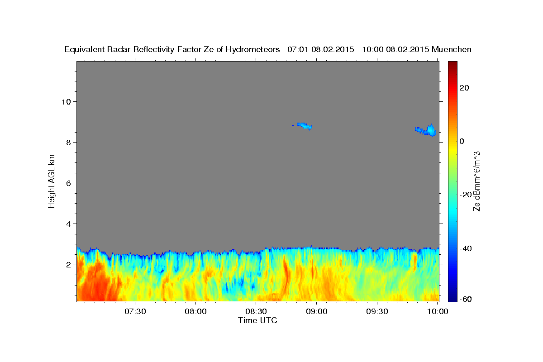Click the colorbar value label -40

pyautogui.click(x=466, y=248)
